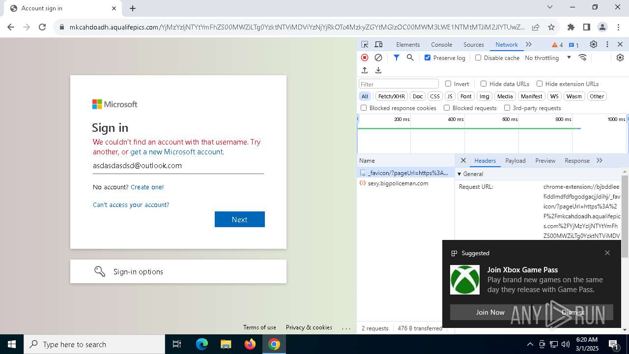The image size is (629, 354).
Task: Show more request detail tabs chevron
Action: click(x=600, y=160)
